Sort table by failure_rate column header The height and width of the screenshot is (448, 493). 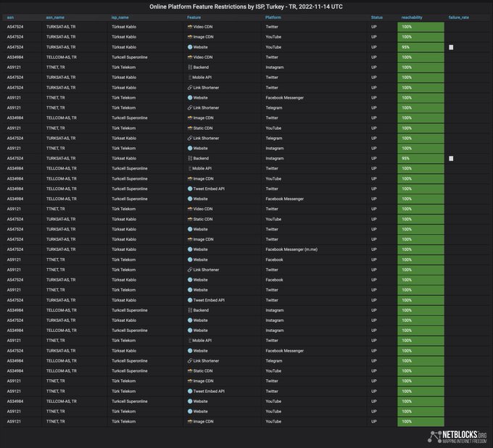pyautogui.click(x=459, y=17)
